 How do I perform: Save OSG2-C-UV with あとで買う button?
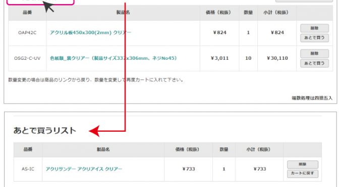(x=314, y=63)
